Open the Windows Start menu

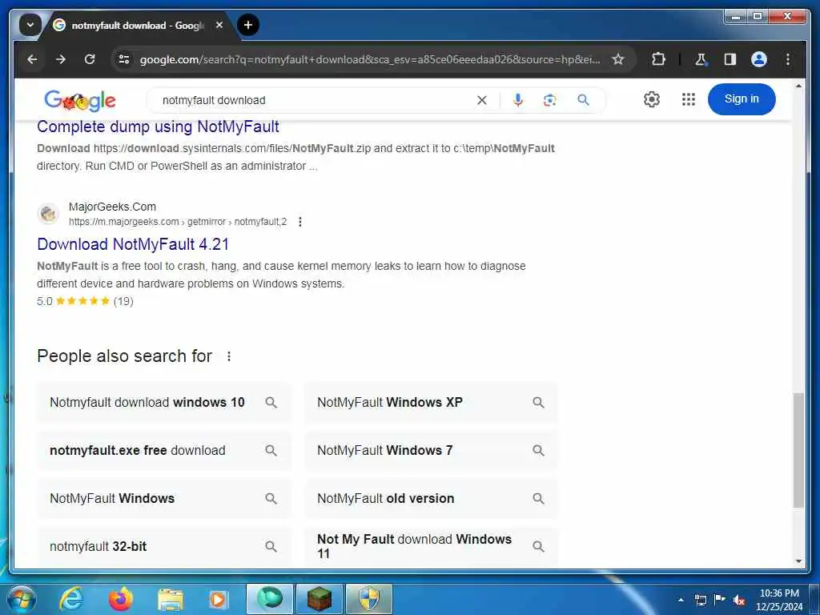point(22,599)
